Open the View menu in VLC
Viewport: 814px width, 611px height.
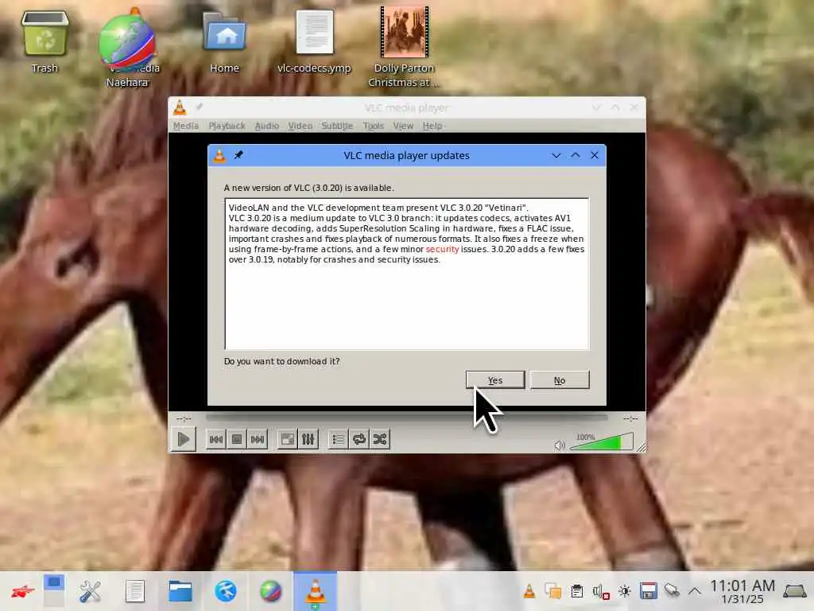403,126
